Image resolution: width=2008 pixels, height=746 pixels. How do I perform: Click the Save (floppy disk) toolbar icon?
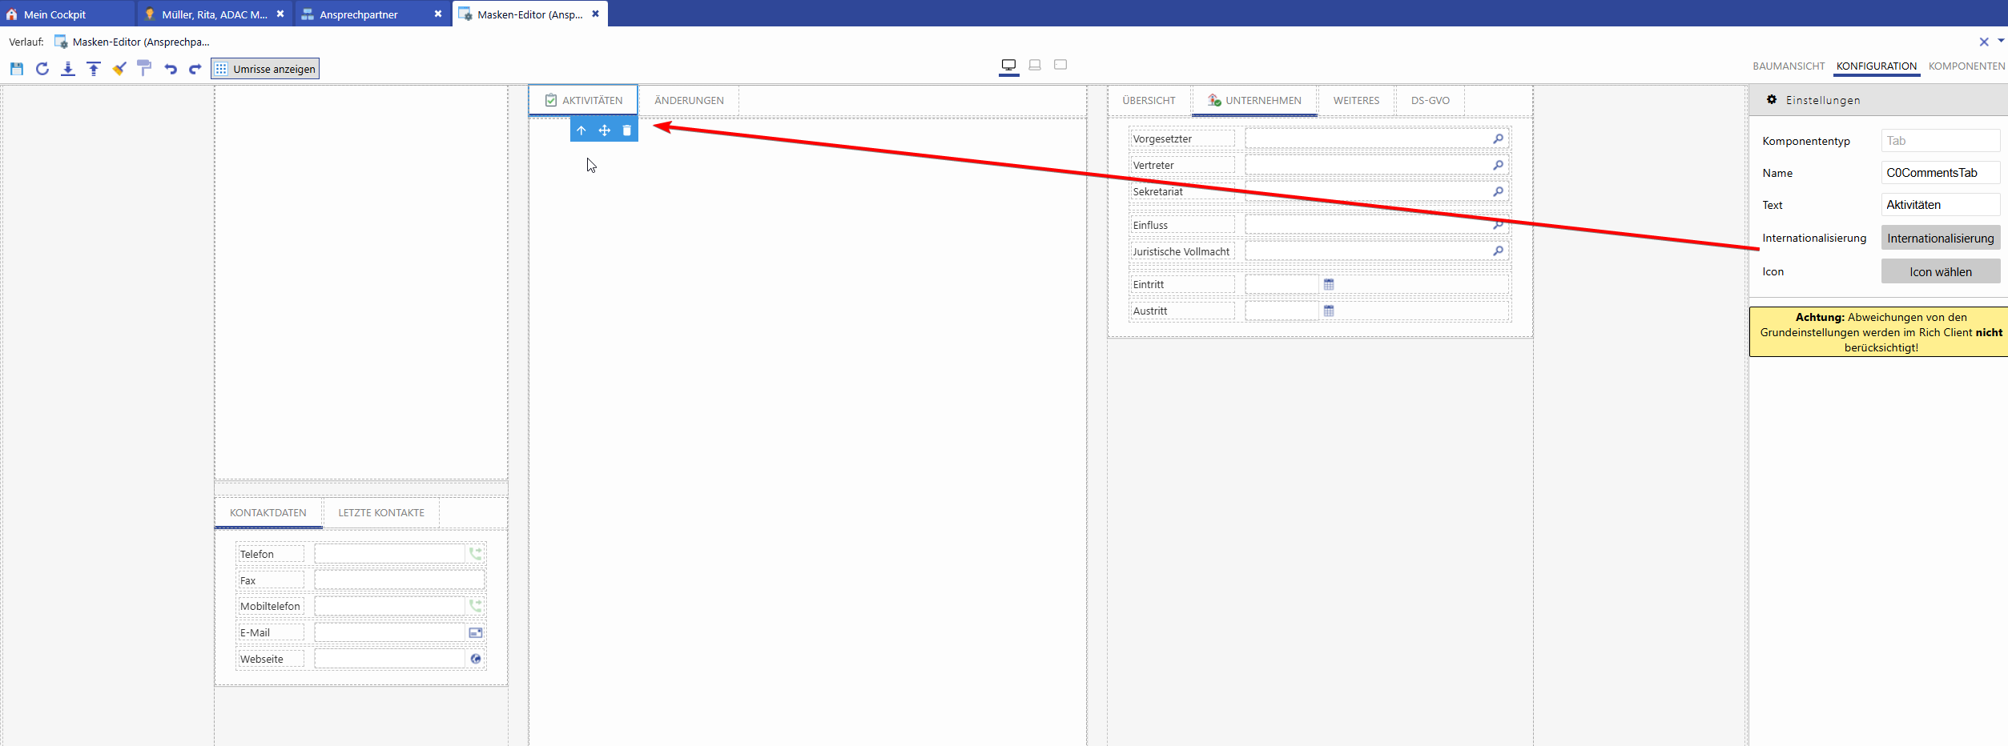click(x=17, y=69)
